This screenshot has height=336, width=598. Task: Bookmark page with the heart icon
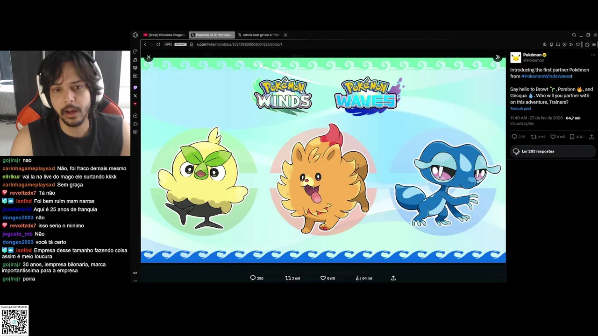(x=577, y=44)
